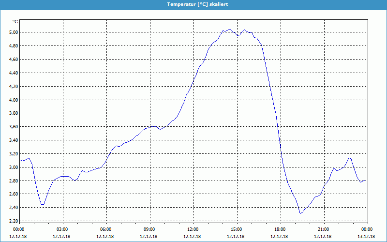The image size is (387, 242).
Task: Click the curve's dip before 03:00
Action: pos(43,205)
